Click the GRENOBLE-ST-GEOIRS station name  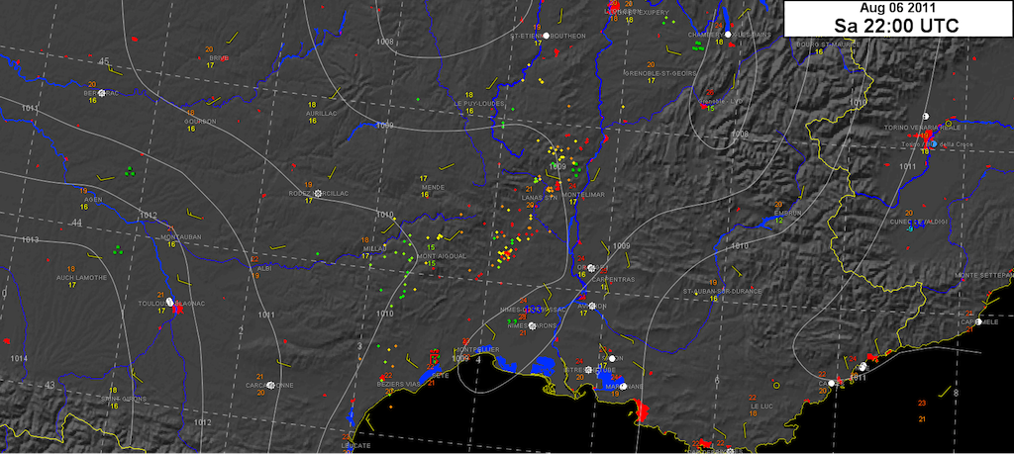click(659, 73)
